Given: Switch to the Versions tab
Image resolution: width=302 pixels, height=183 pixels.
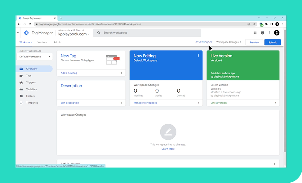Looking at the screenshot, I should [42, 42].
